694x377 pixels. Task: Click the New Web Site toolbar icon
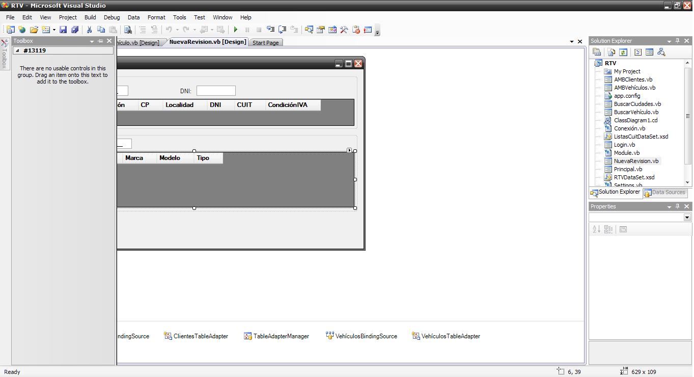tap(22, 30)
